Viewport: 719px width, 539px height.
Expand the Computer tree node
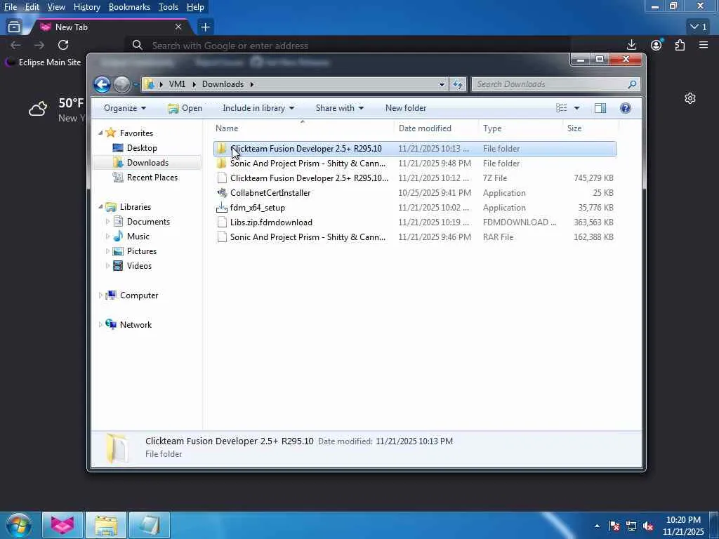[x=100, y=295]
